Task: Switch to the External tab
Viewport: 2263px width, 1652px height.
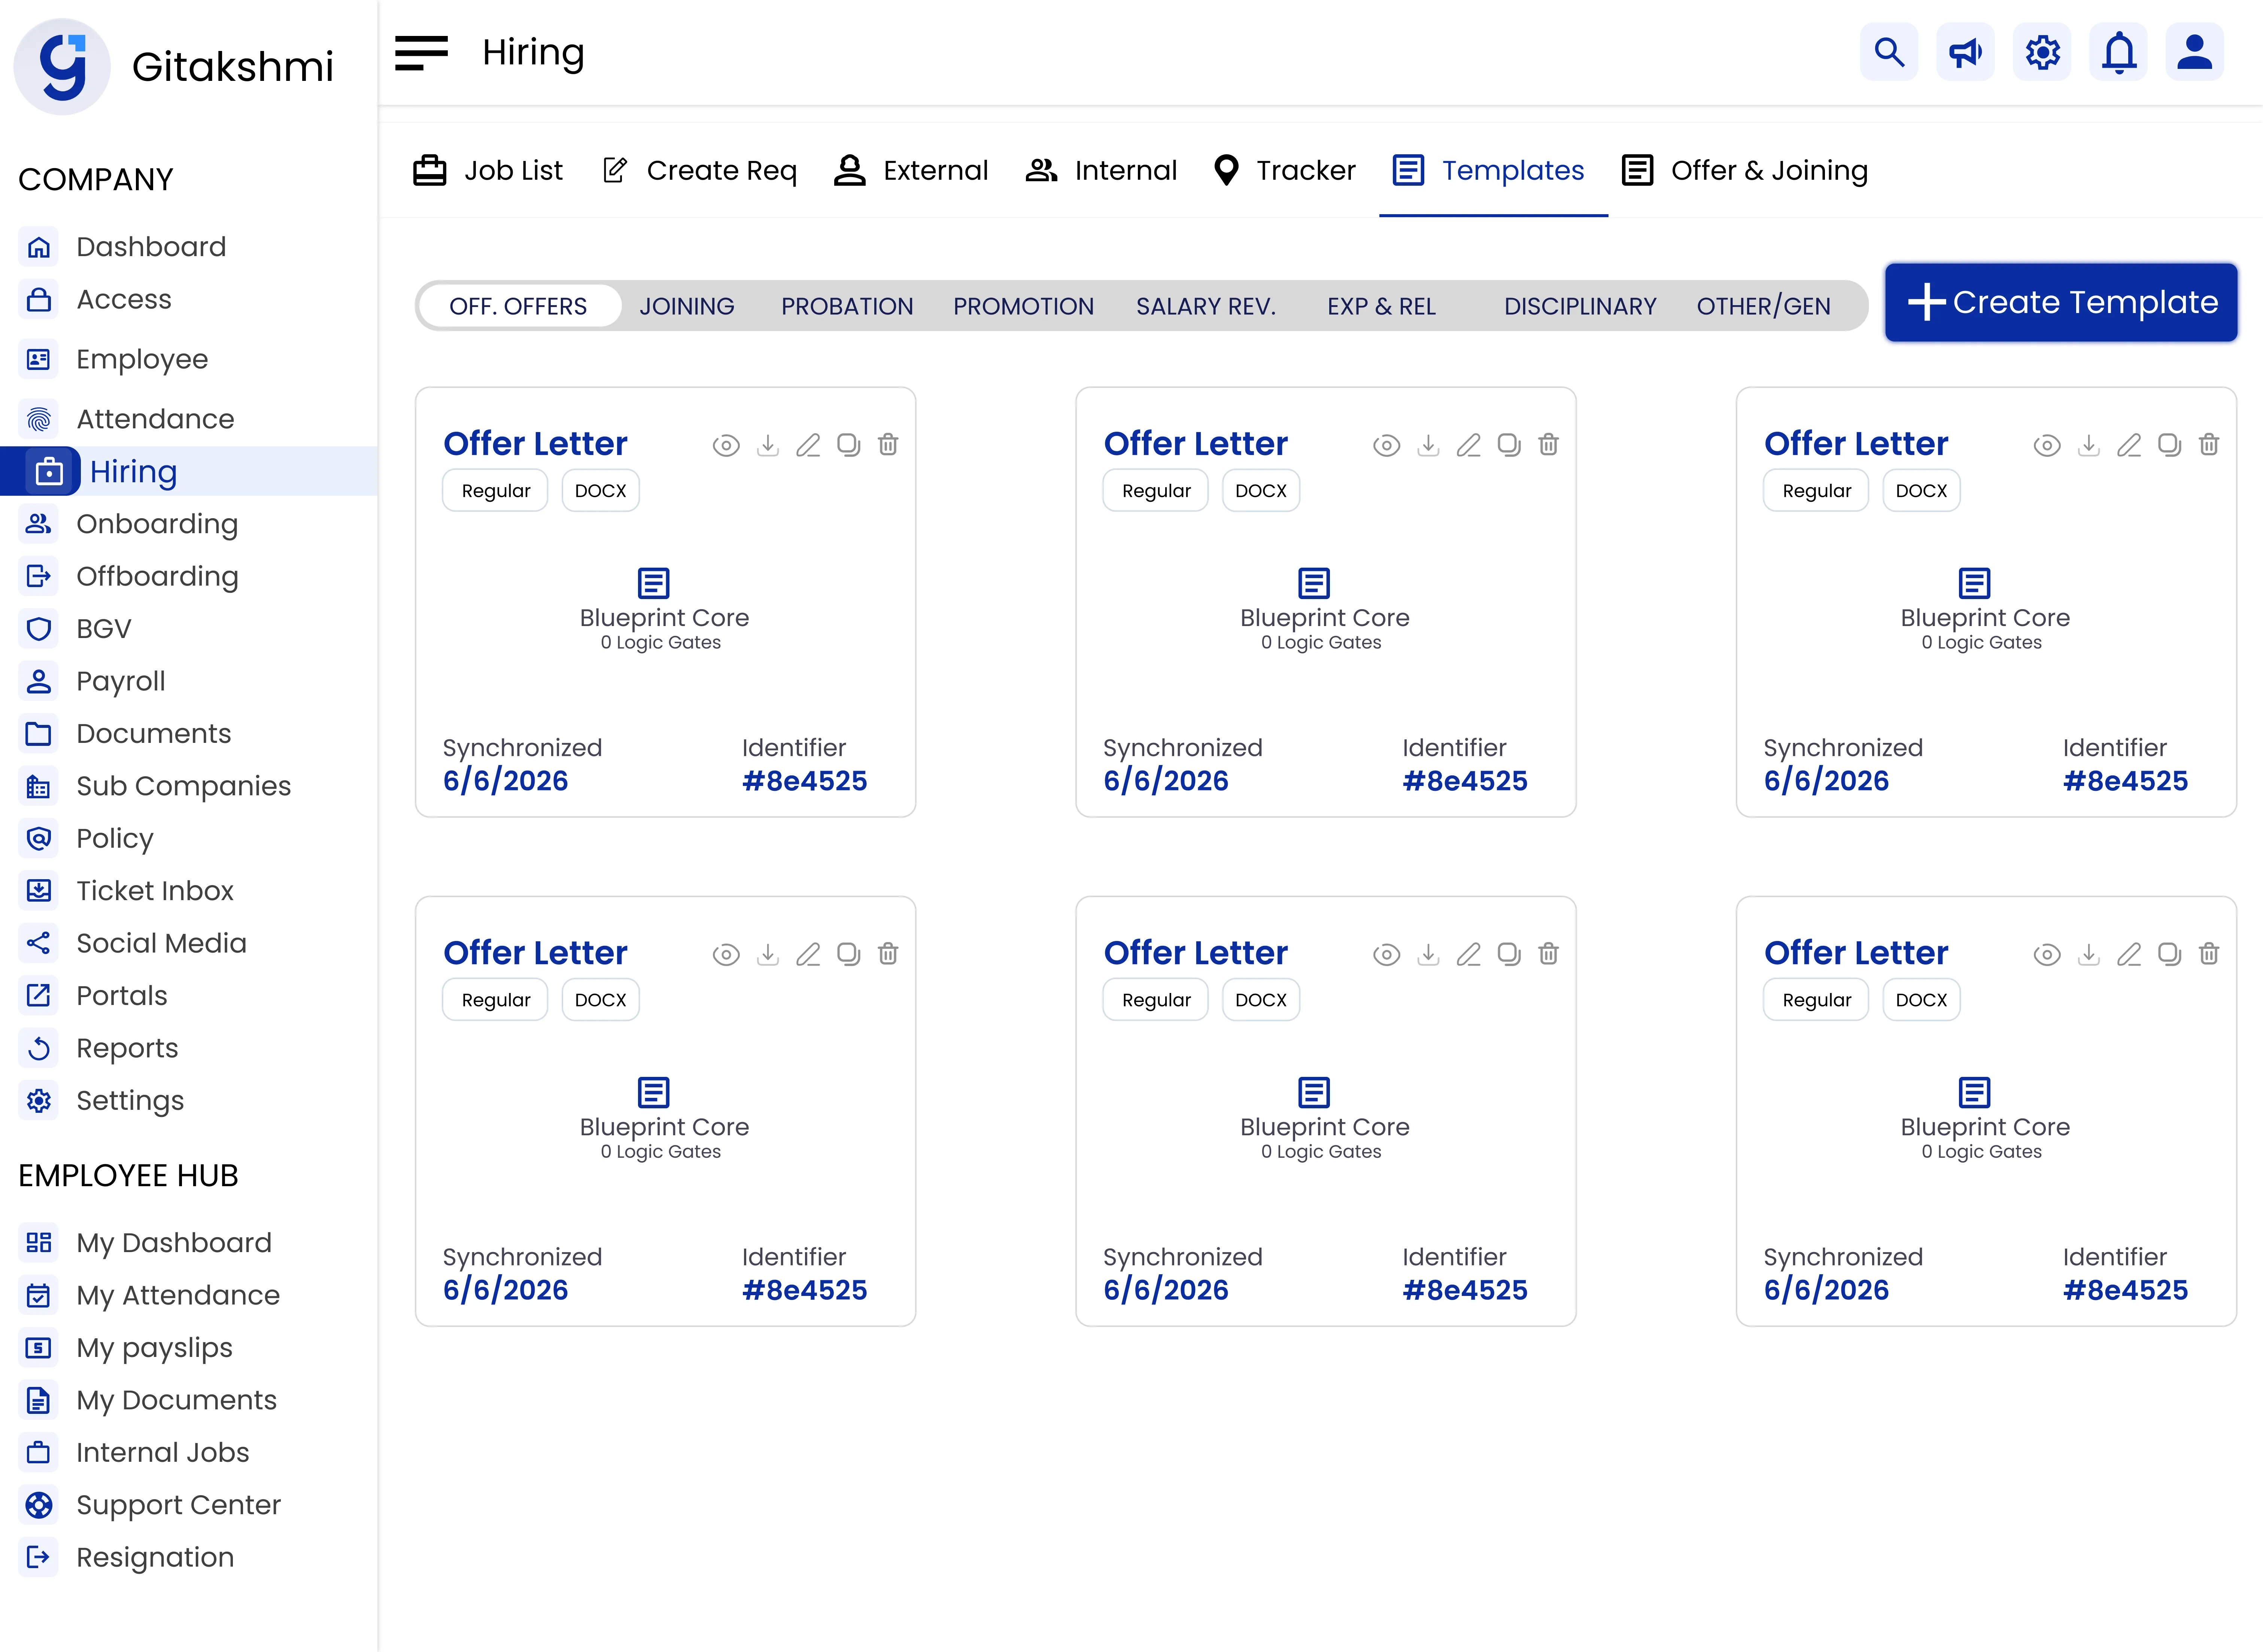Action: click(911, 171)
